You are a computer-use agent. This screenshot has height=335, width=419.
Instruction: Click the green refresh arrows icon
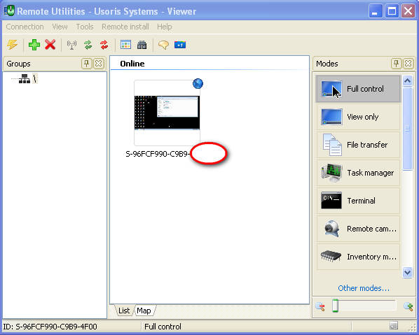tap(88, 45)
